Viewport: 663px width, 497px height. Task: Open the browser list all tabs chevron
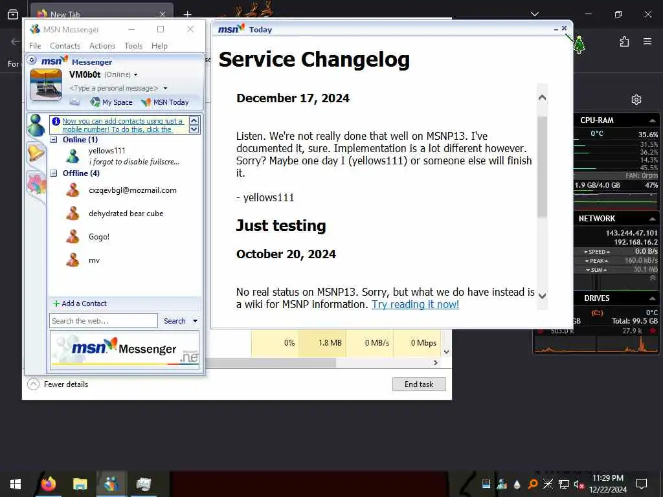(534, 14)
